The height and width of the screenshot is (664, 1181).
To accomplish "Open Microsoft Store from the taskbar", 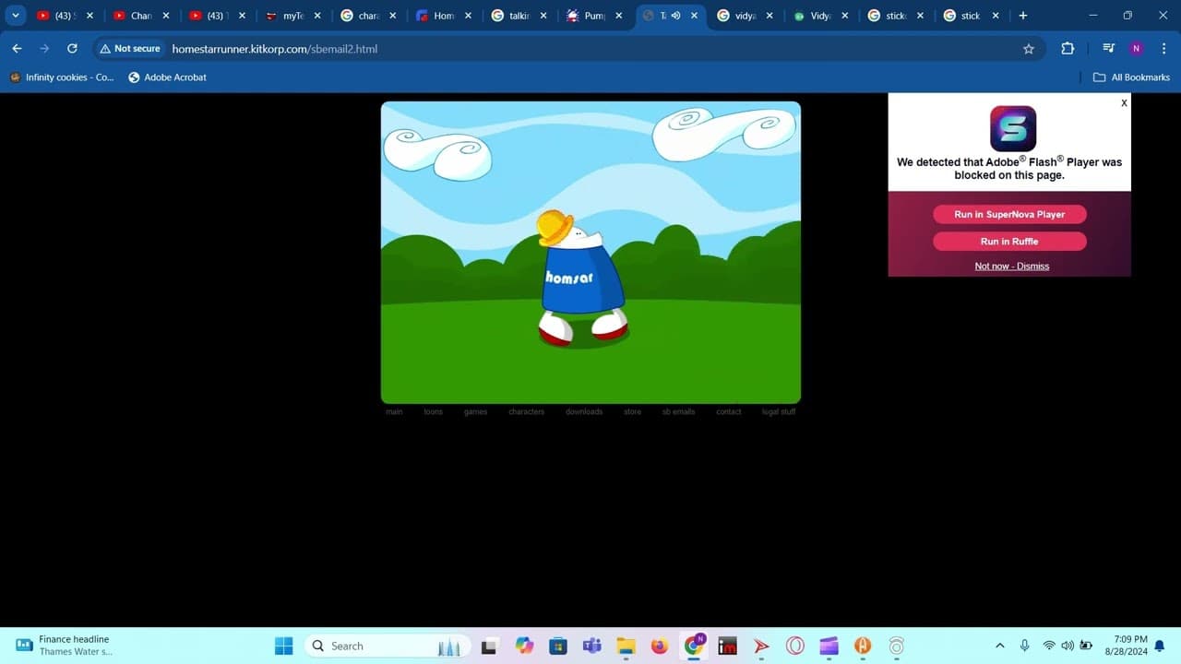I will pyautogui.click(x=557, y=646).
